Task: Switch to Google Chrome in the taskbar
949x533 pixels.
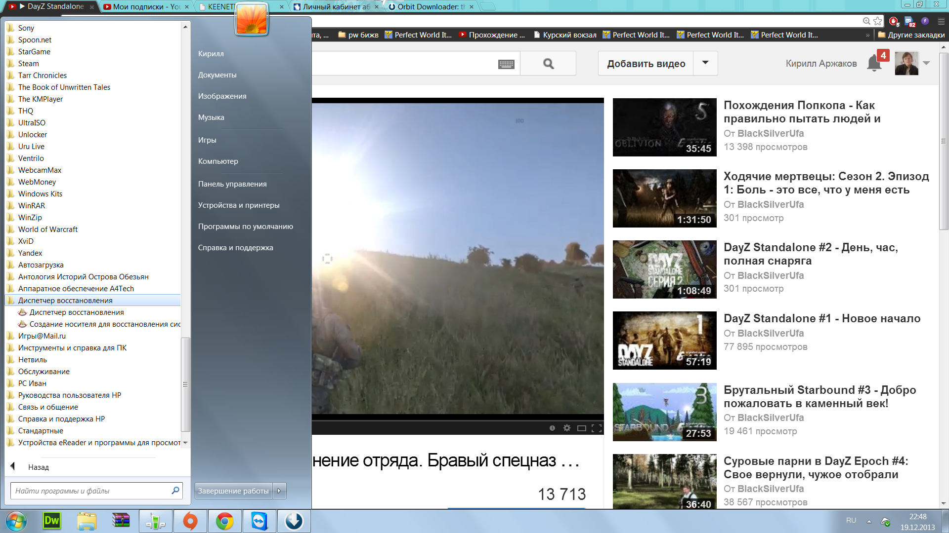Action: (x=225, y=521)
